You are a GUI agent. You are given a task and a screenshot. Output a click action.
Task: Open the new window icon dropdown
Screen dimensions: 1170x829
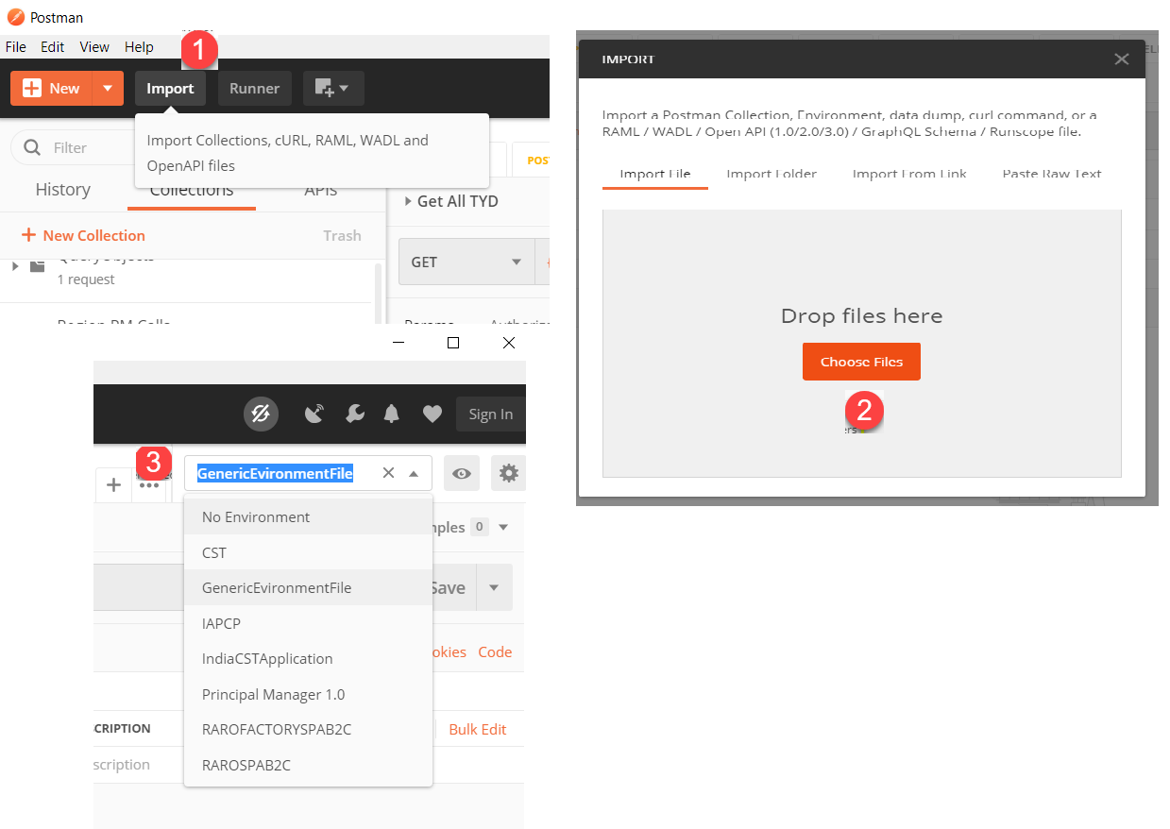332,89
